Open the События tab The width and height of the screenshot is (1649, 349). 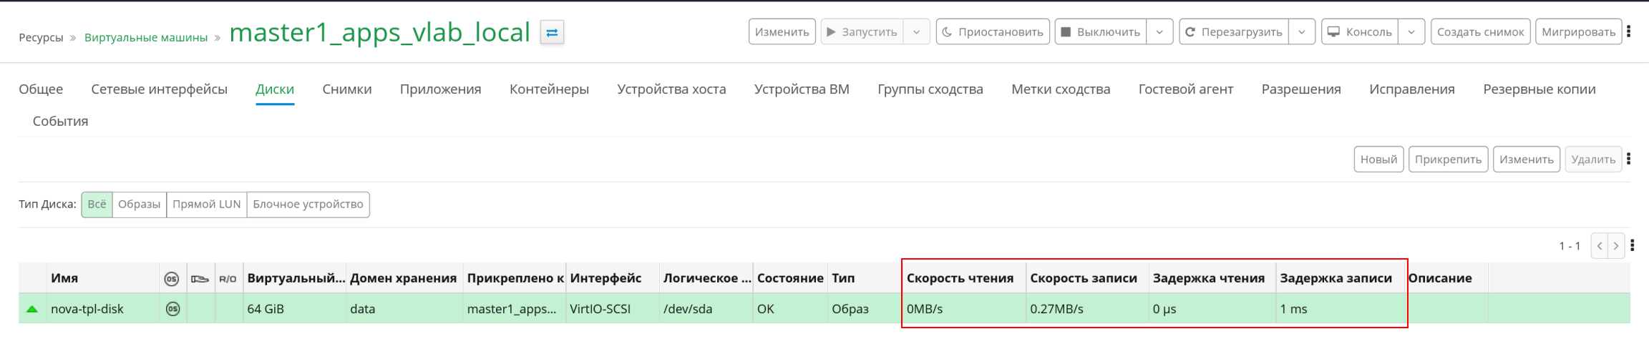pos(60,122)
